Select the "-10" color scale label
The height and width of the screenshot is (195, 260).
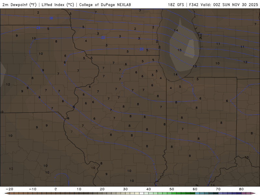pos(32,189)
